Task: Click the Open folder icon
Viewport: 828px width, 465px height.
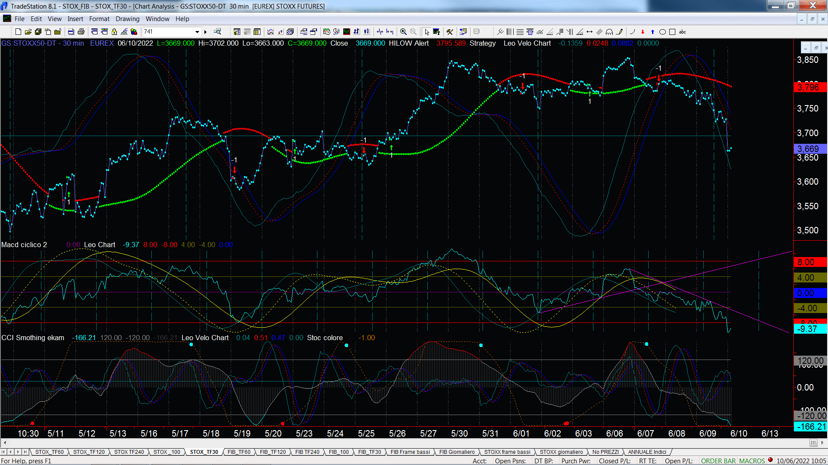Action: coord(28,32)
